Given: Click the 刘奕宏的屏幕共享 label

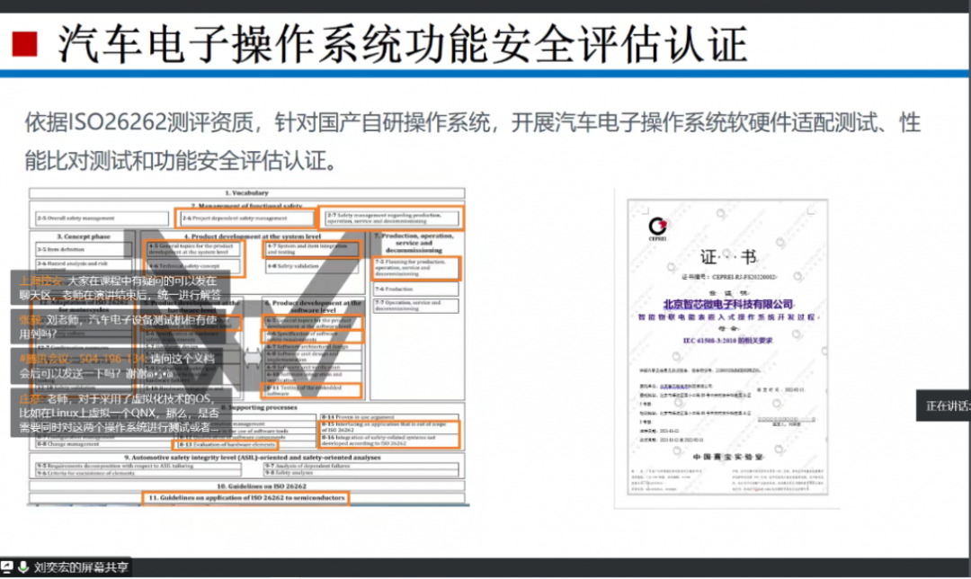Looking at the screenshot, I should coord(81,568).
